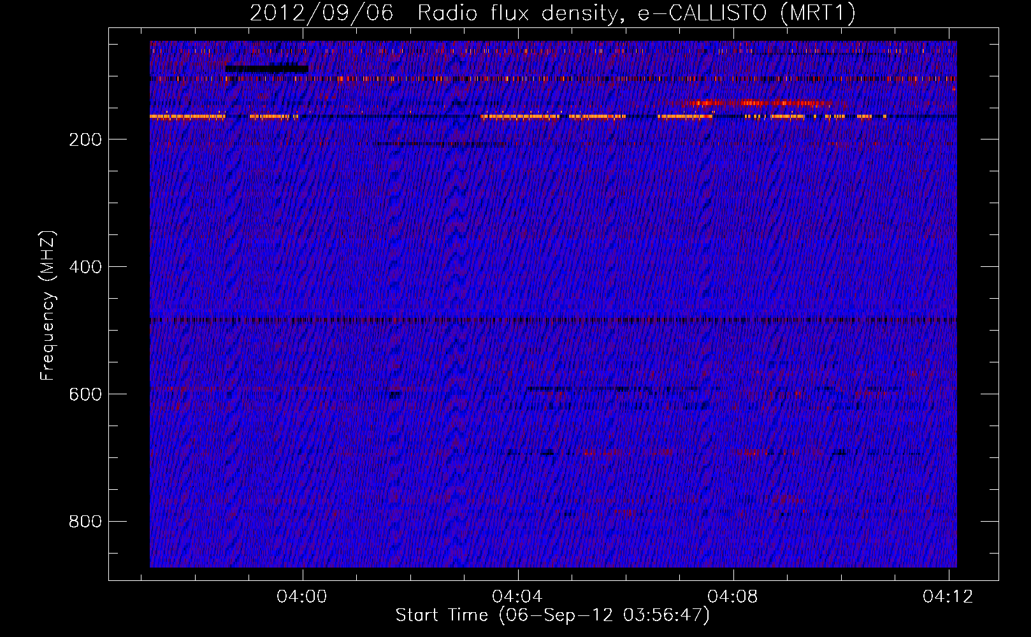
Task: Click the black bar near the spectrogram's top left
Action: tap(266, 68)
